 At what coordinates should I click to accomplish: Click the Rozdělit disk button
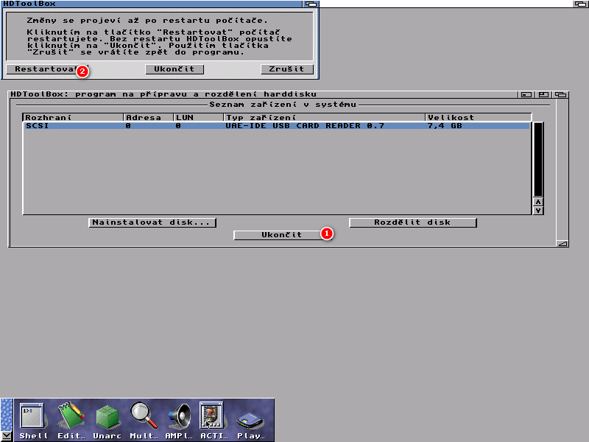pyautogui.click(x=412, y=222)
